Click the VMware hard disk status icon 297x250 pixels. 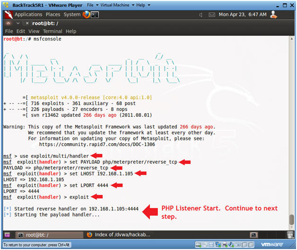point(198,245)
